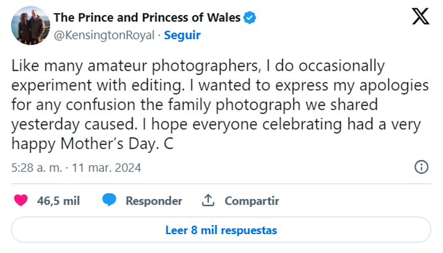Screen dimensions: 443x253
Task: Click the Responder label
Action: click(154, 201)
